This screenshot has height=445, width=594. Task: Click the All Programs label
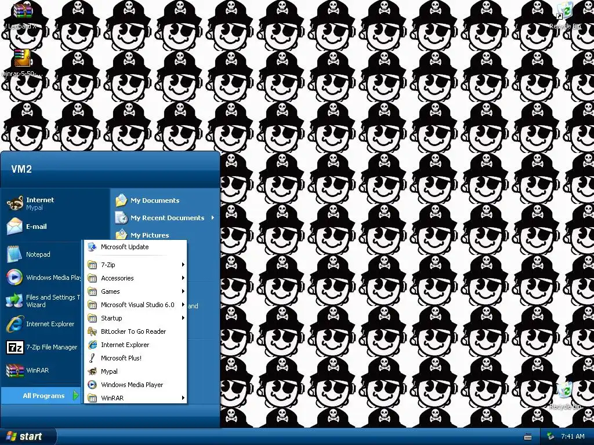tap(44, 396)
